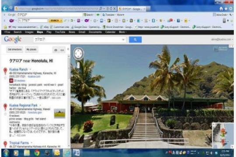Open the Kualoa Regional Park link

click(x=23, y=105)
